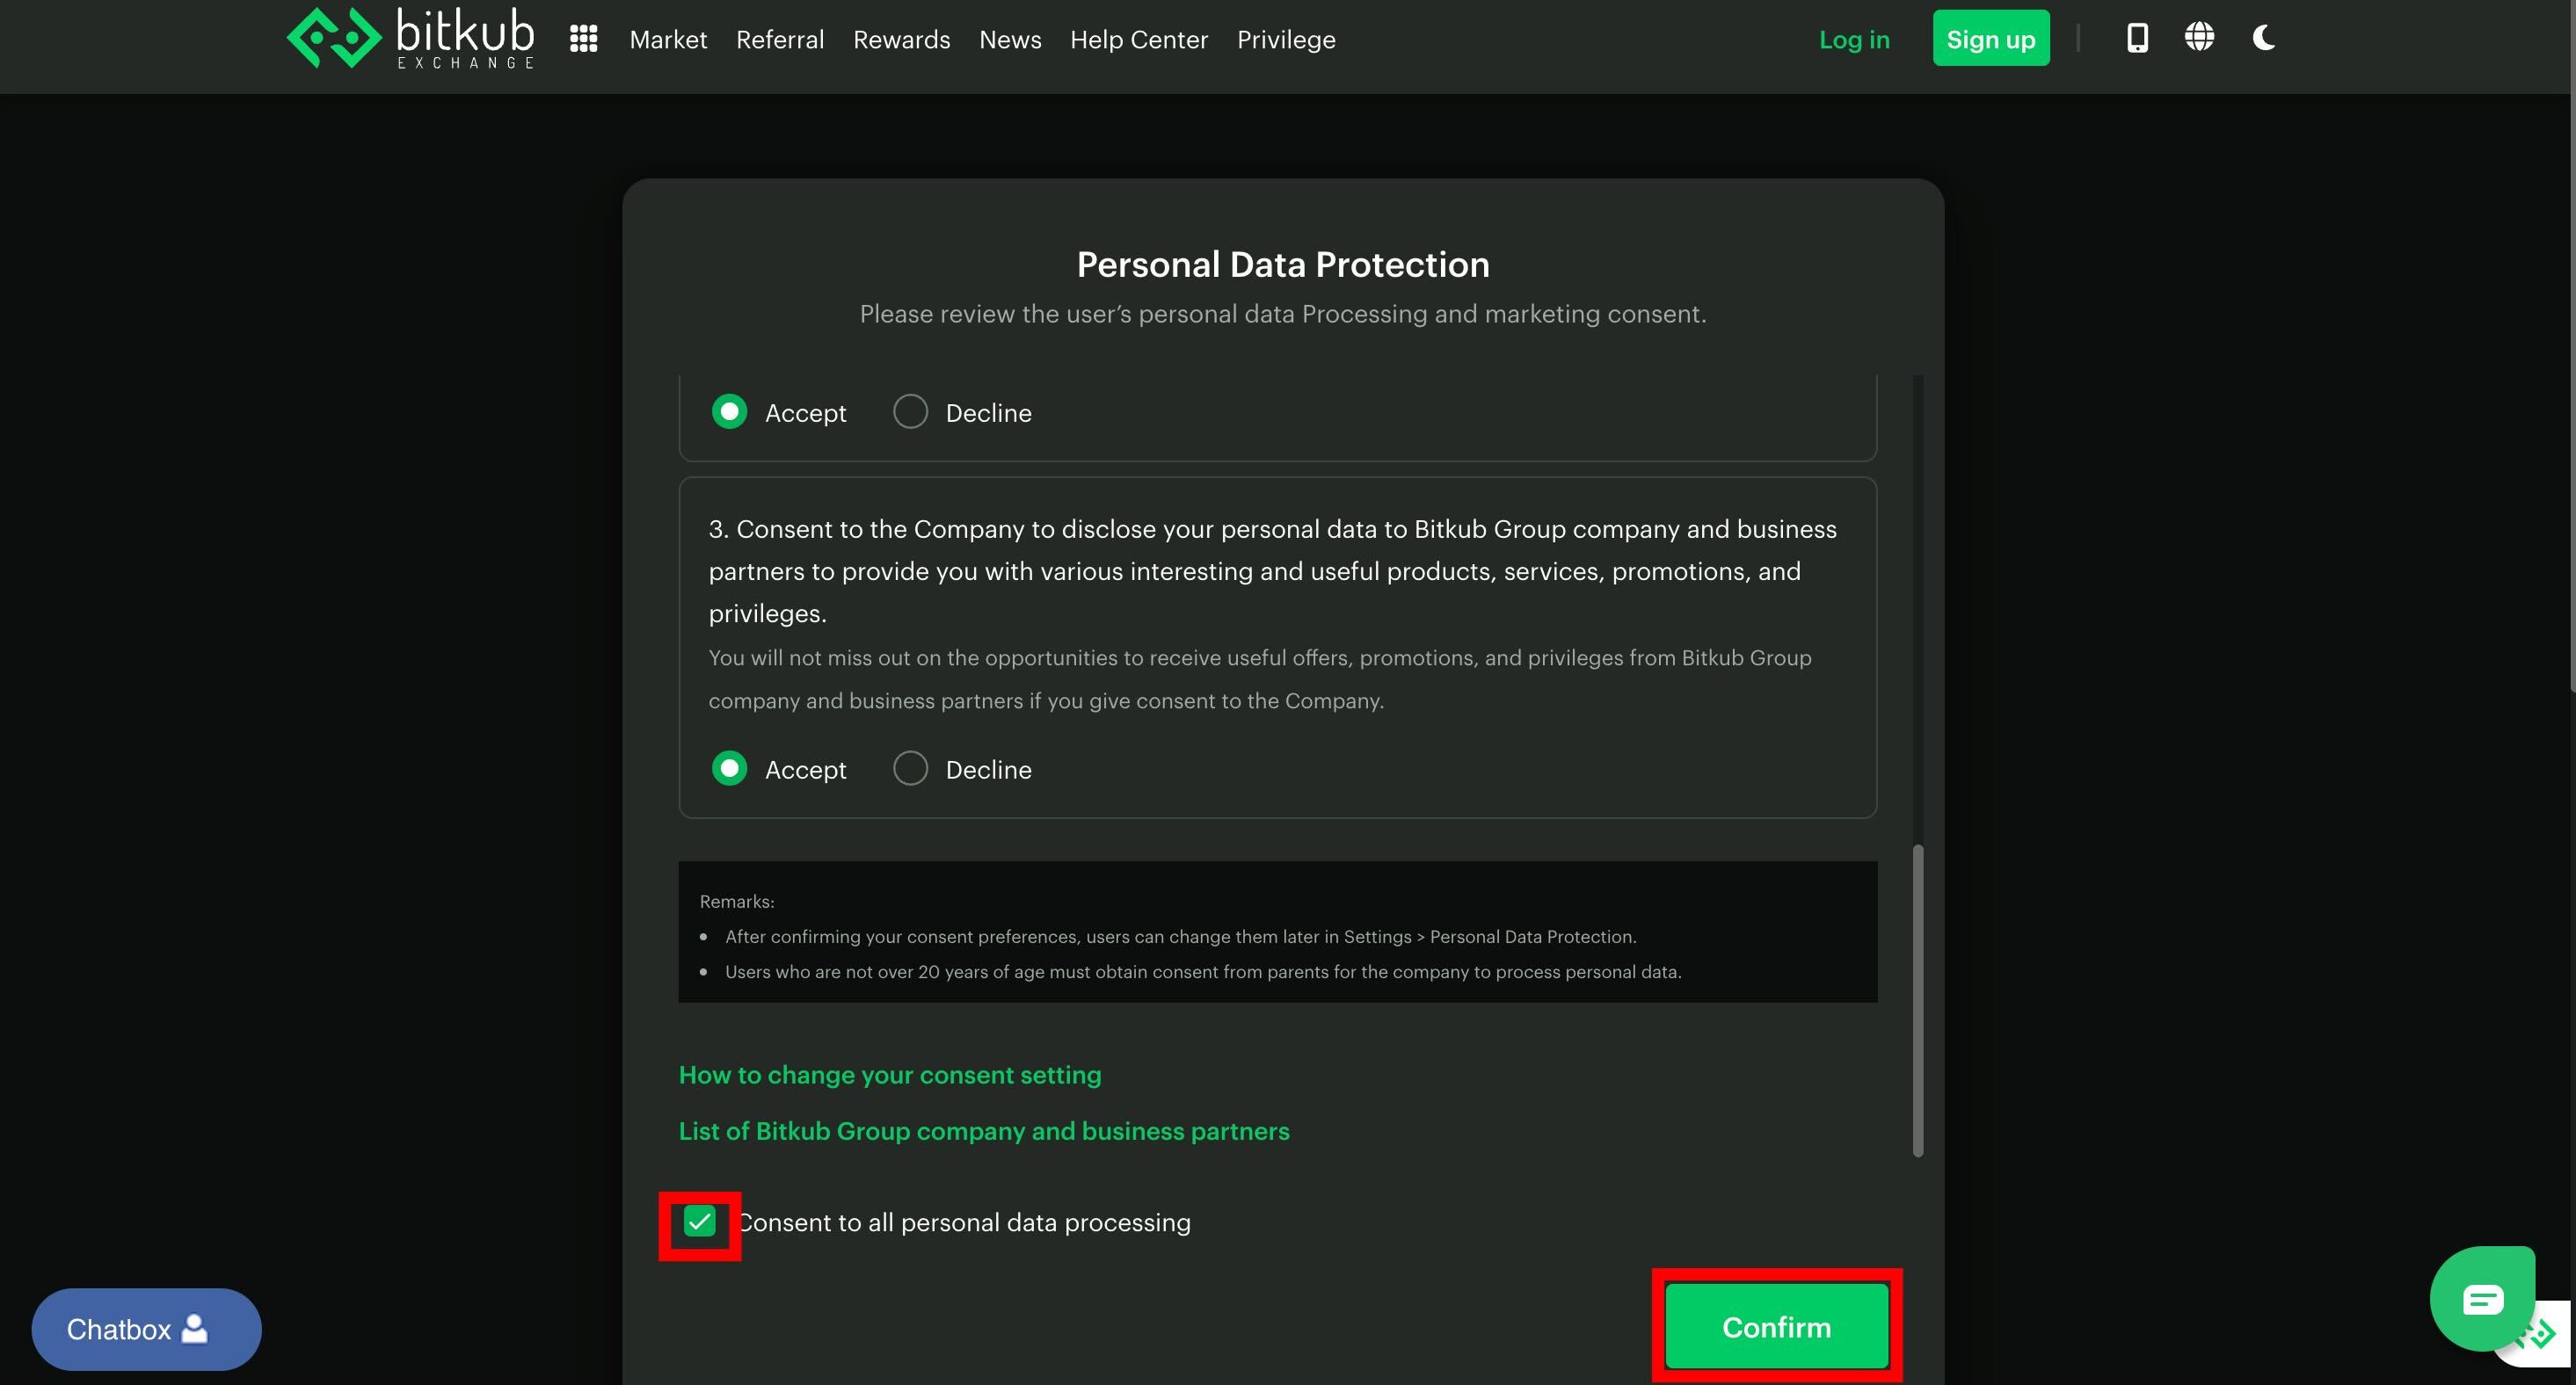The width and height of the screenshot is (2576, 1385).
Task: Click the Sign up button
Action: pos(1990,39)
